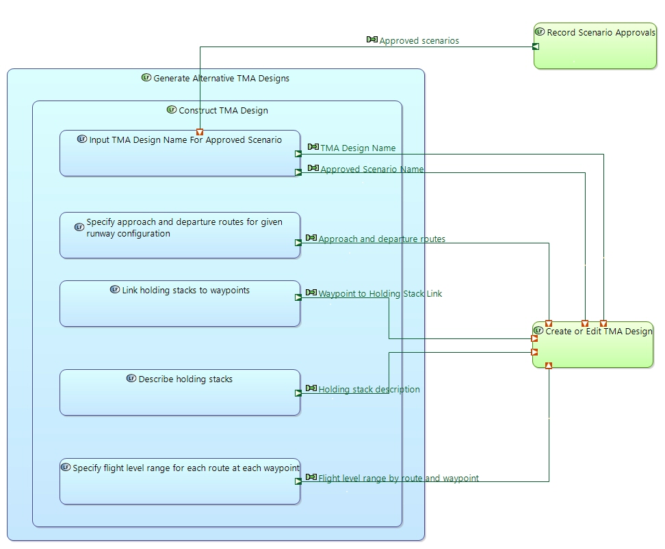This screenshot has height=549, width=665.
Task: Click the LF icon of Construct TMA Design
Action: coord(172,110)
